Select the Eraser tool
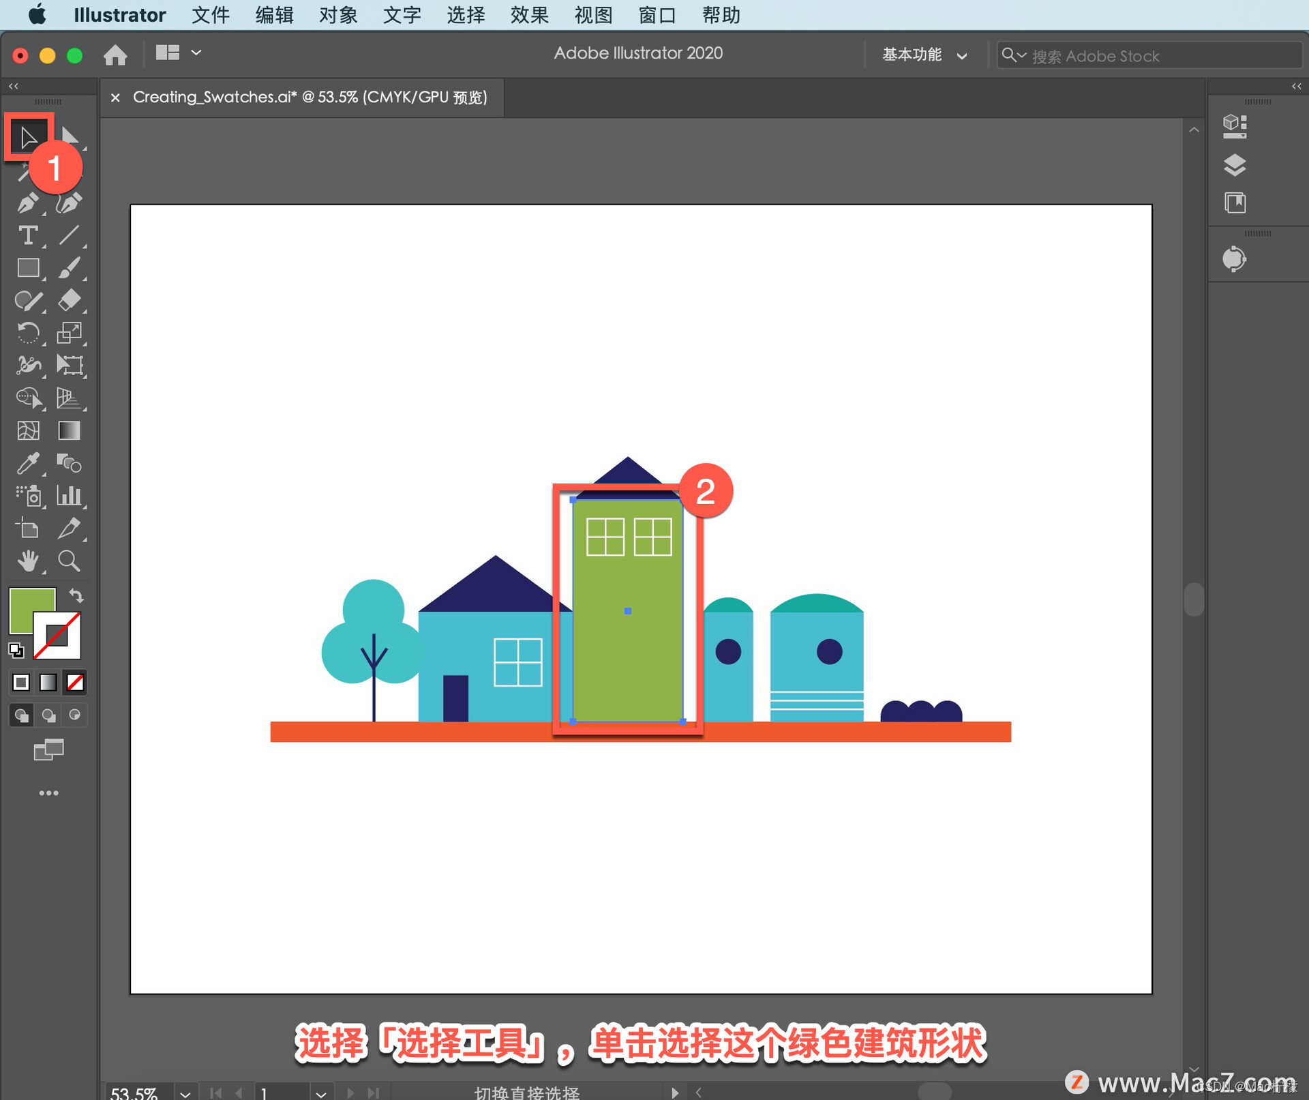Image resolution: width=1309 pixels, height=1100 pixels. pyautogui.click(x=69, y=300)
